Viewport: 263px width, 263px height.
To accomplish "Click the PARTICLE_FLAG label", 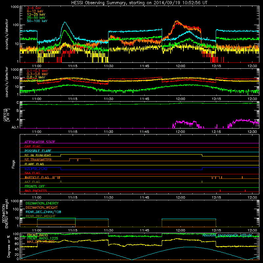I will [x=37, y=177].
